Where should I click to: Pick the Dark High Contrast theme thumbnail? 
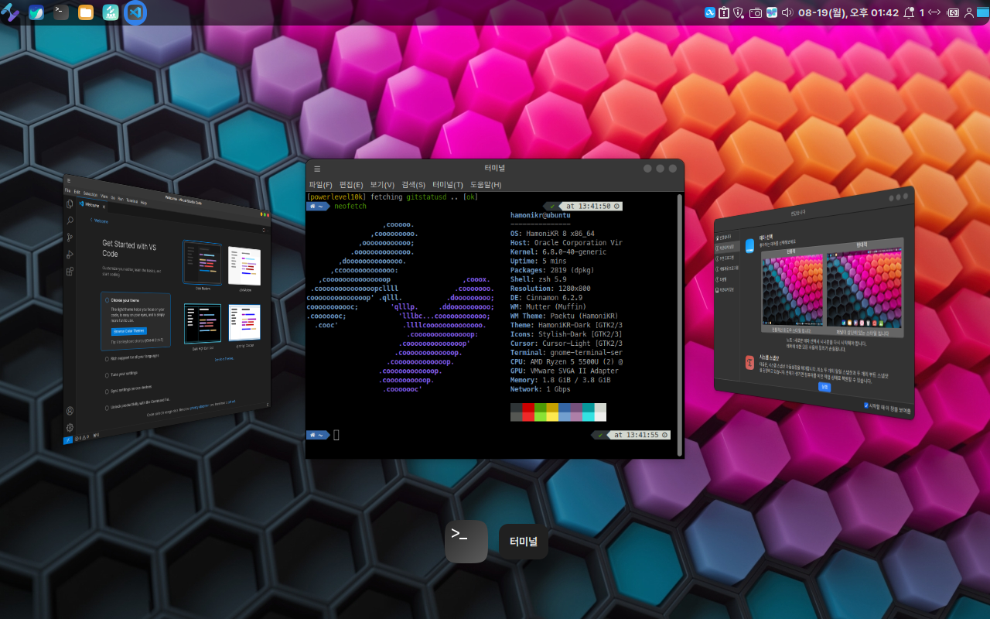click(x=203, y=324)
